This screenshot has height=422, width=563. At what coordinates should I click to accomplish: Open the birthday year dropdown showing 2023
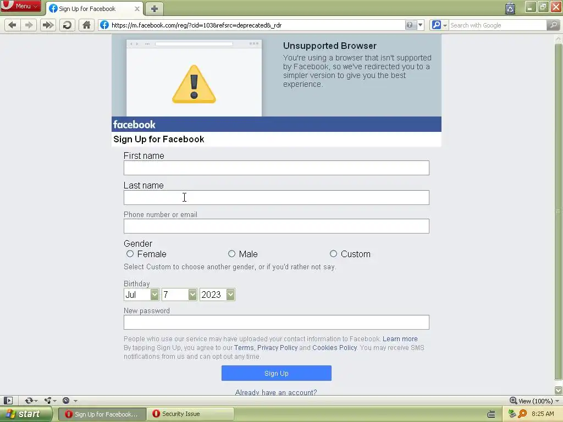[x=217, y=295]
